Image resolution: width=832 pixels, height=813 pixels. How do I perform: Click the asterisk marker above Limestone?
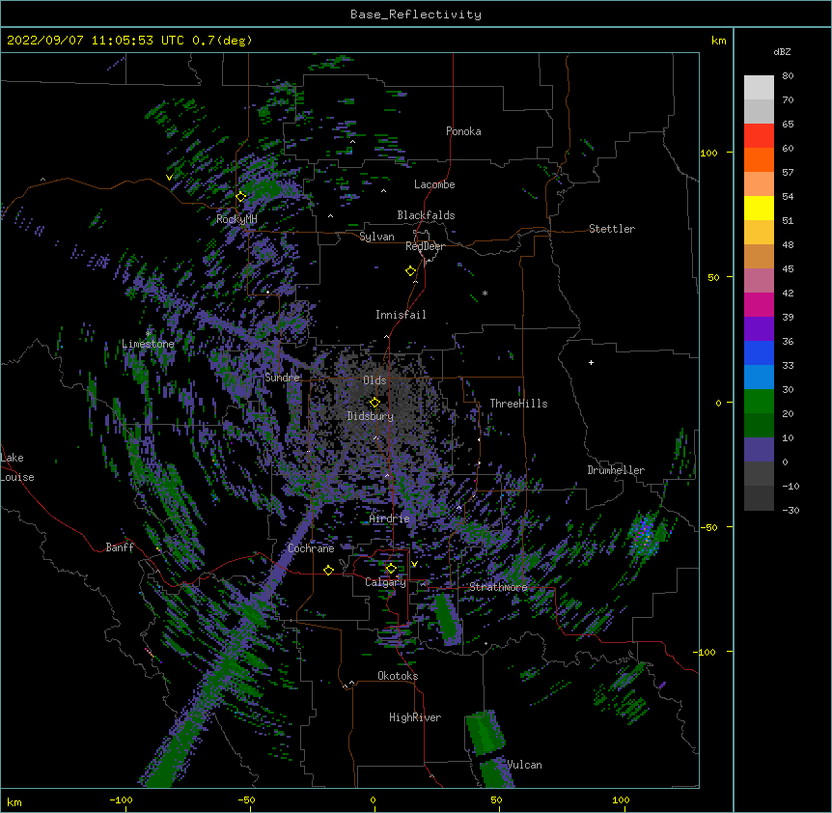[149, 334]
